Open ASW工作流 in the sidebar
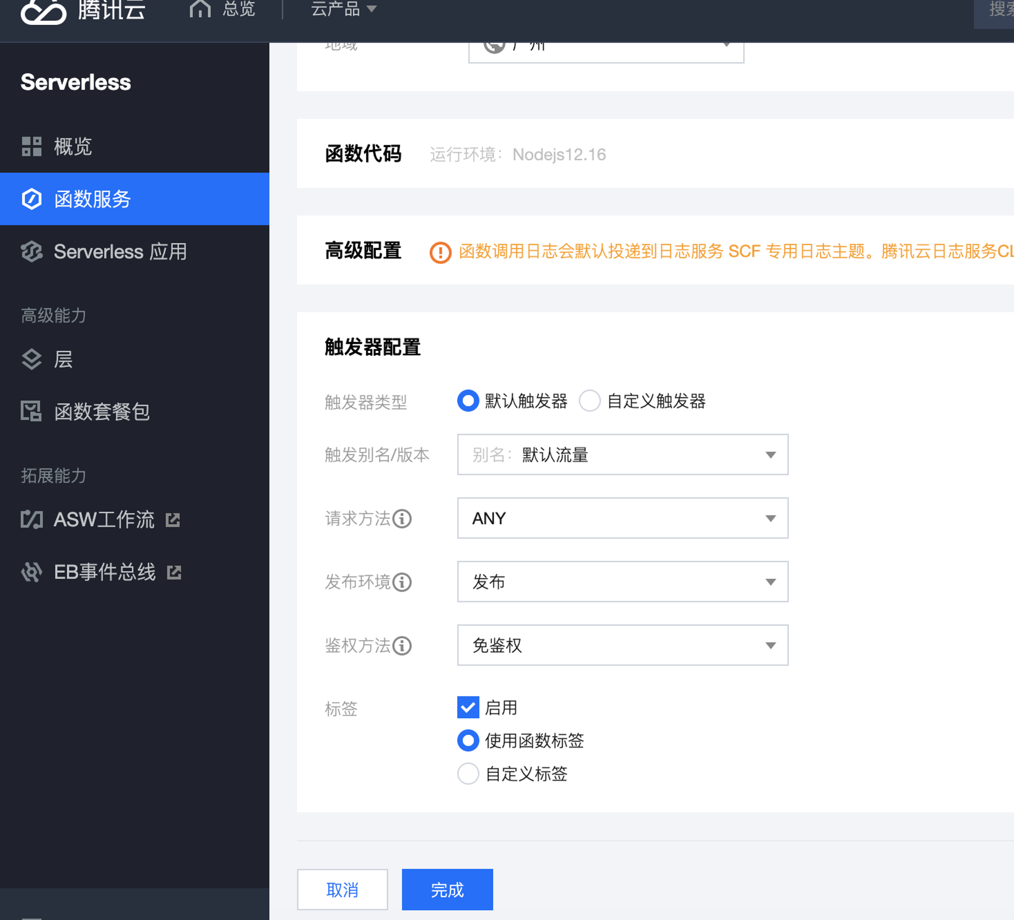 [134, 520]
